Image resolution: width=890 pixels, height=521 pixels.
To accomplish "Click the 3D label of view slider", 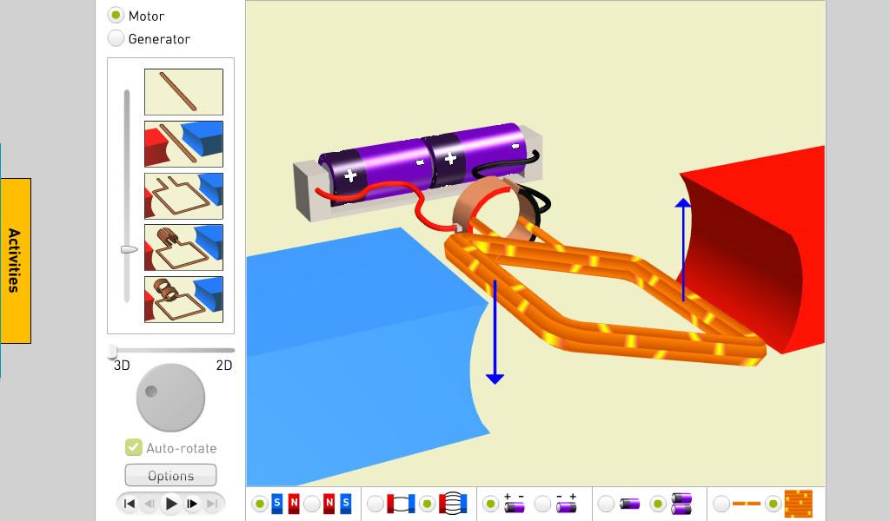I will [122, 365].
